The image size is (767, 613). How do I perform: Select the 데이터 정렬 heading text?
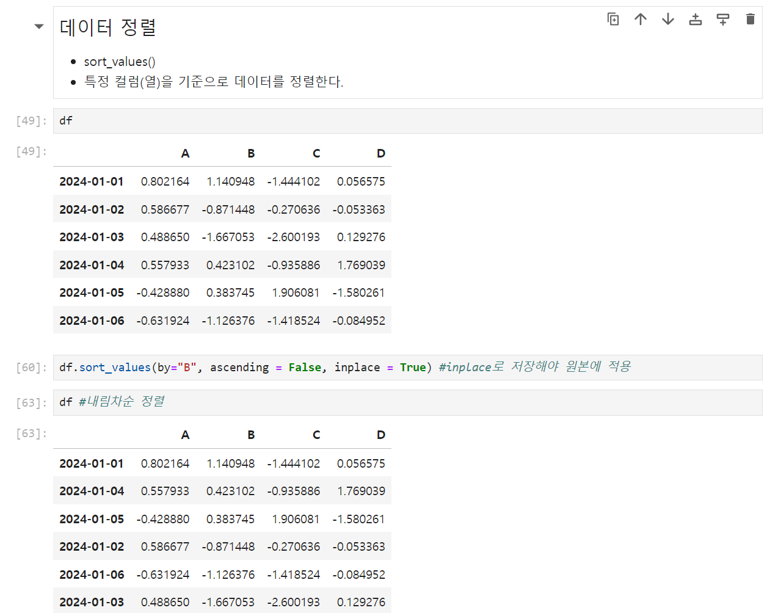(x=108, y=27)
